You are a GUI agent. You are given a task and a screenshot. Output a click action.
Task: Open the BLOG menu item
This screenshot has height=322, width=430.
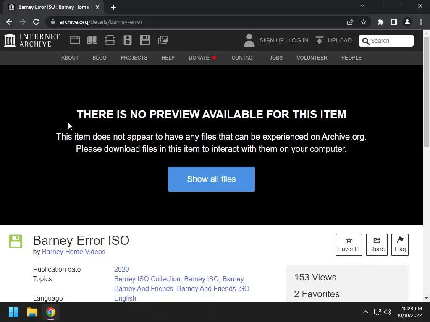[100, 58]
